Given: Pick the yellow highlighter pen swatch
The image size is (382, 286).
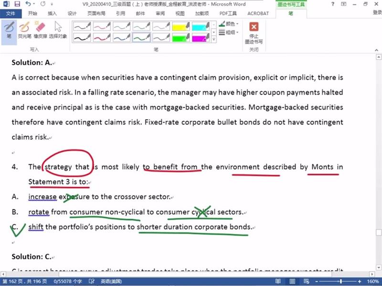Looking at the screenshot, I should pos(180,26).
